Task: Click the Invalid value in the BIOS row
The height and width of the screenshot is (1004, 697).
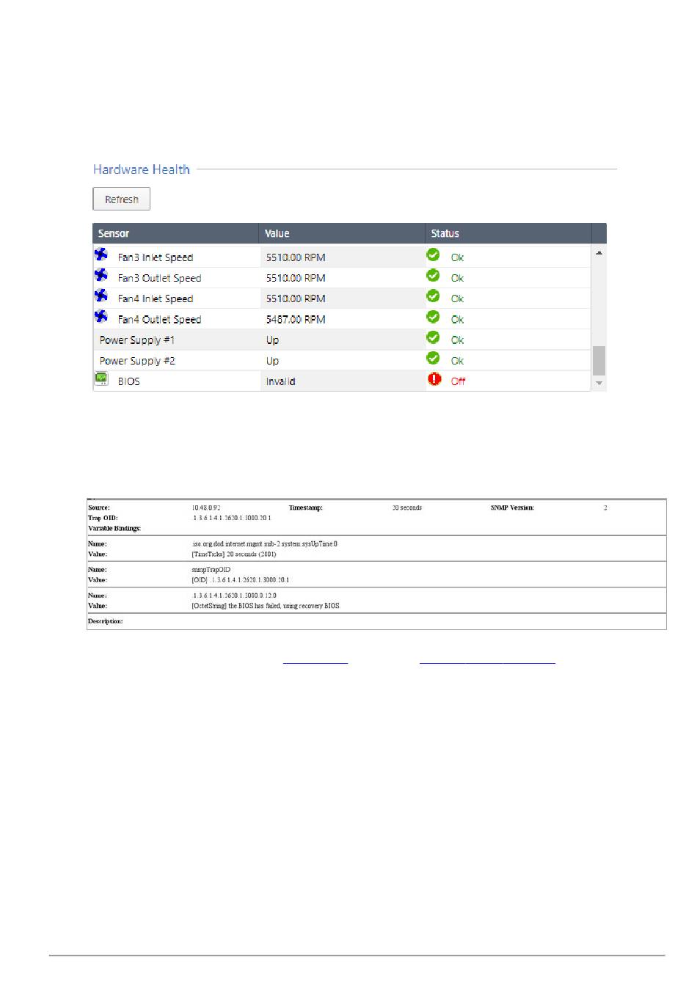Action: 281,381
